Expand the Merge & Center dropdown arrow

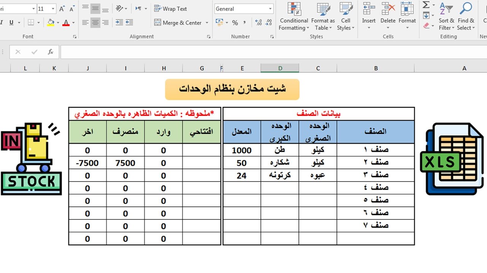coord(207,23)
